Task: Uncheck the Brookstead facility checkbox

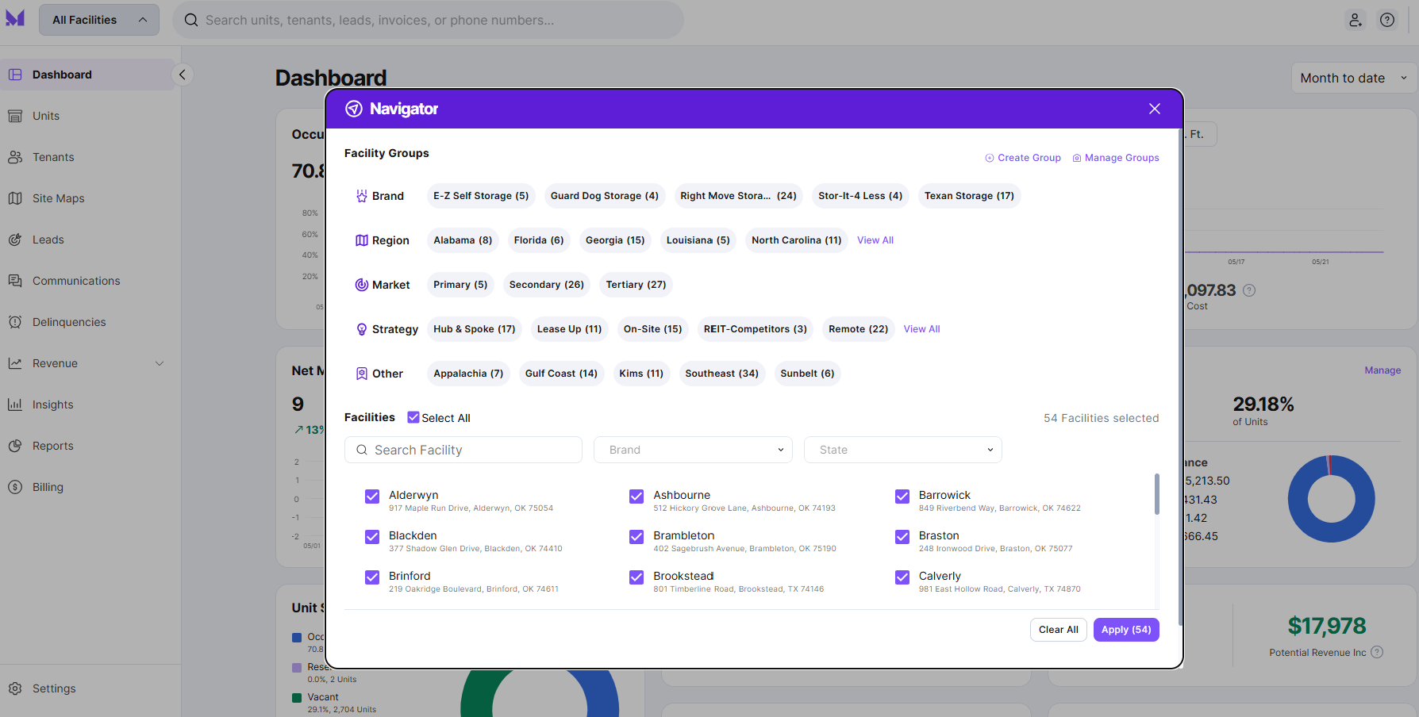Action: (x=636, y=577)
